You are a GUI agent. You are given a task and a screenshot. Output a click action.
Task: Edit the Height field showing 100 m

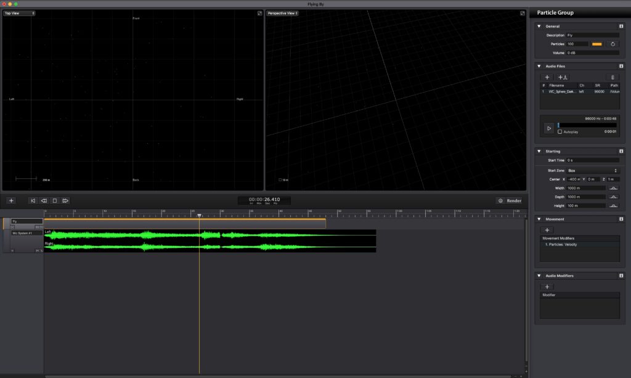(585, 206)
